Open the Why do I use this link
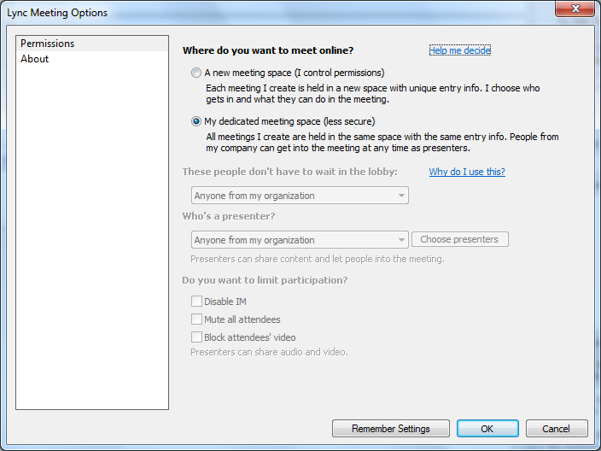This screenshot has width=601, height=451. [467, 172]
